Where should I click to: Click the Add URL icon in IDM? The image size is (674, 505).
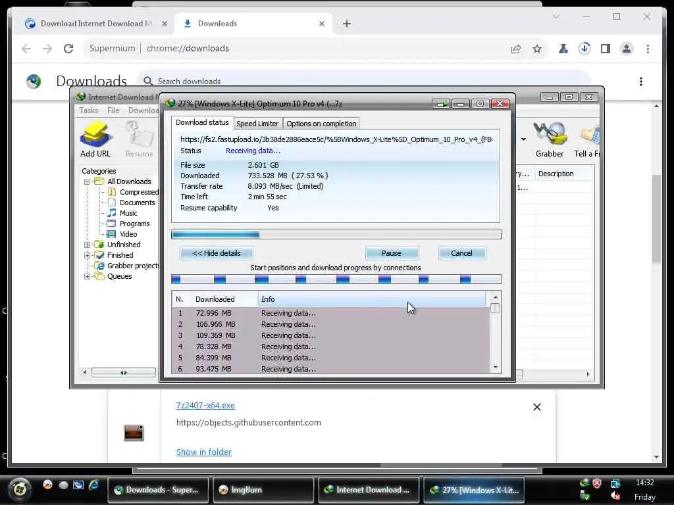(x=95, y=139)
